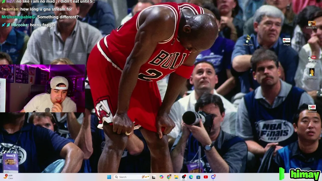The image size is (322, 181).
Task: Open Discord from the taskbar
Action: pos(213,177)
